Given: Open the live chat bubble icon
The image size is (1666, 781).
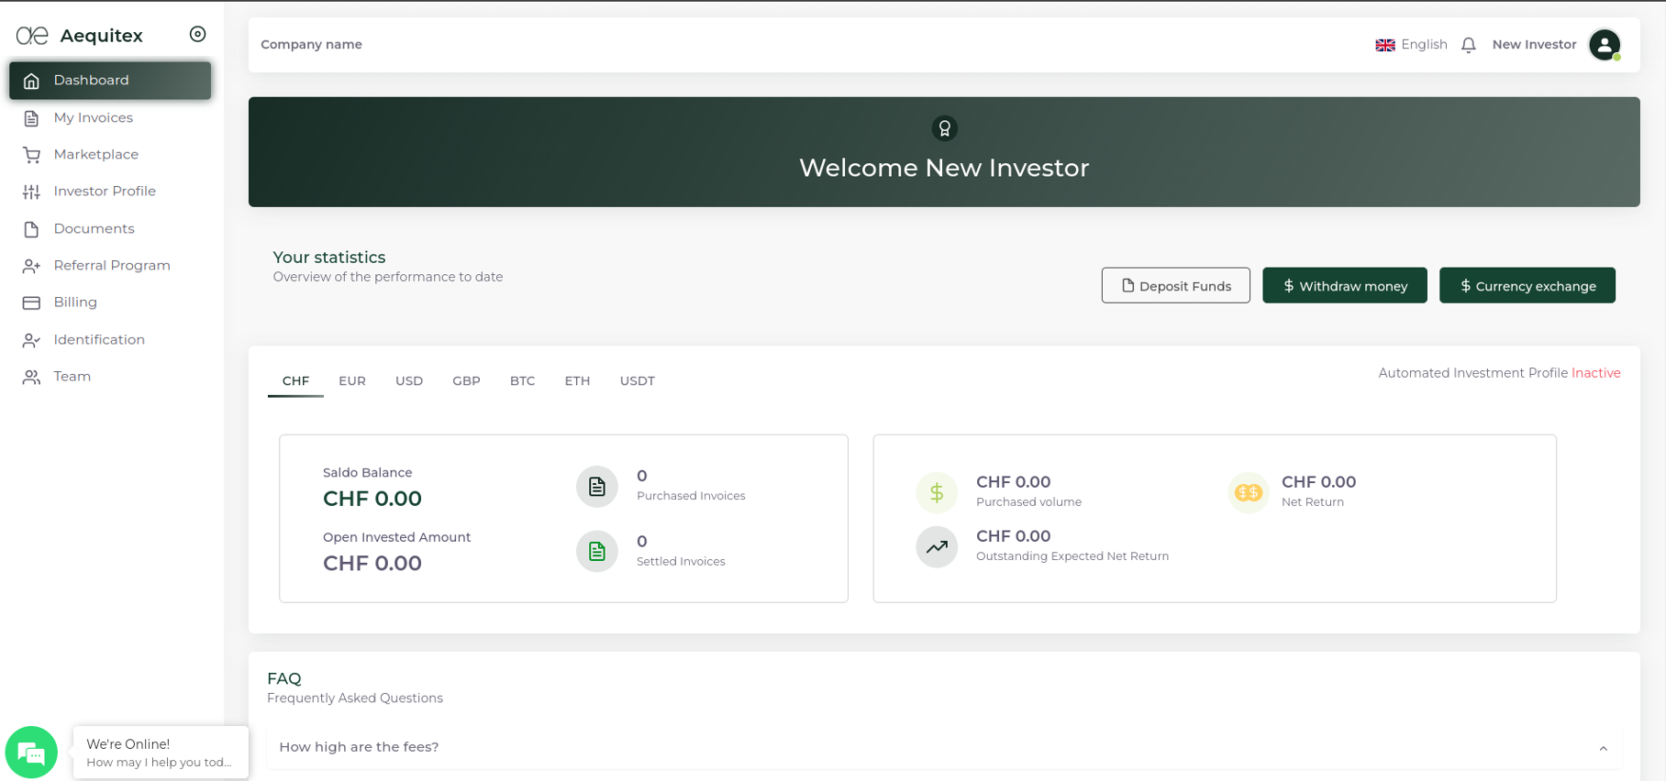Looking at the screenshot, I should pyautogui.click(x=31, y=753).
